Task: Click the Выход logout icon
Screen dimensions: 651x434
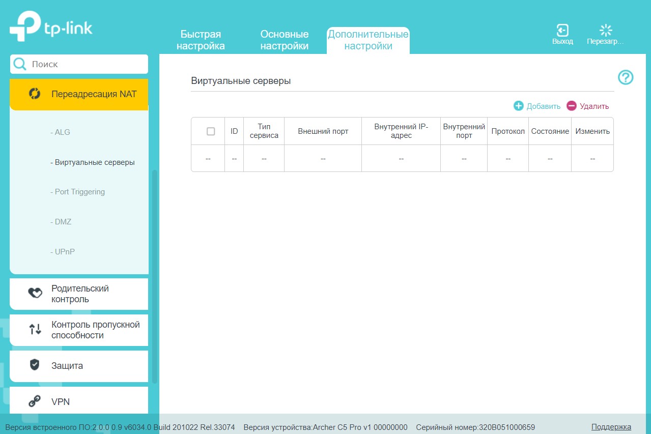Action: click(562, 30)
